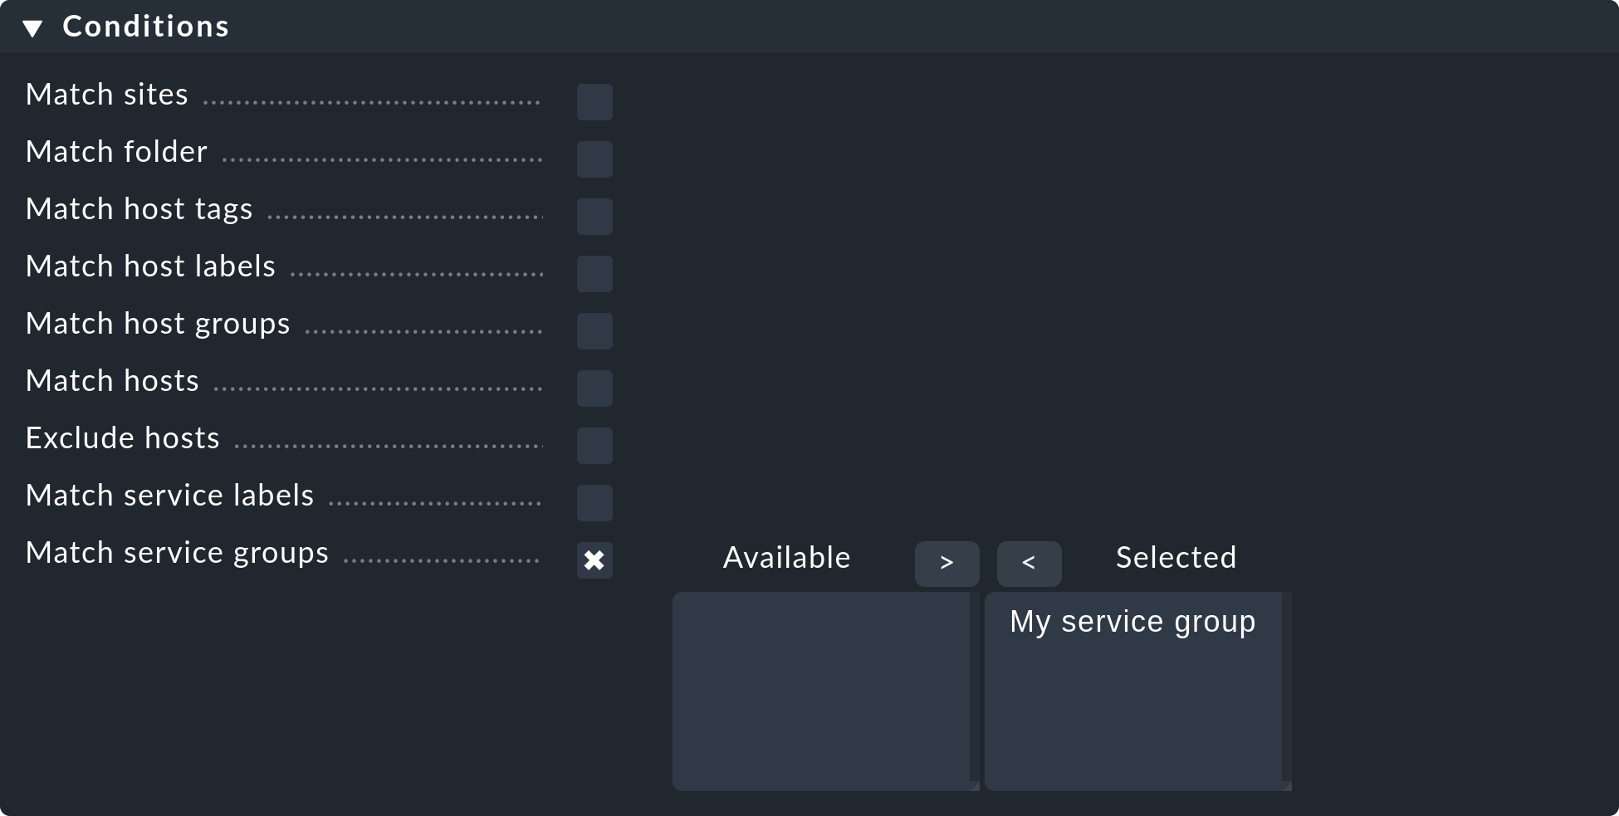Check the Match hosts condition
This screenshot has width=1619, height=816.
594,388
